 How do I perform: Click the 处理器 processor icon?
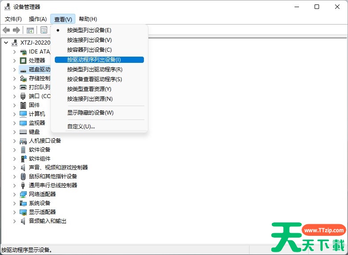[23, 61]
